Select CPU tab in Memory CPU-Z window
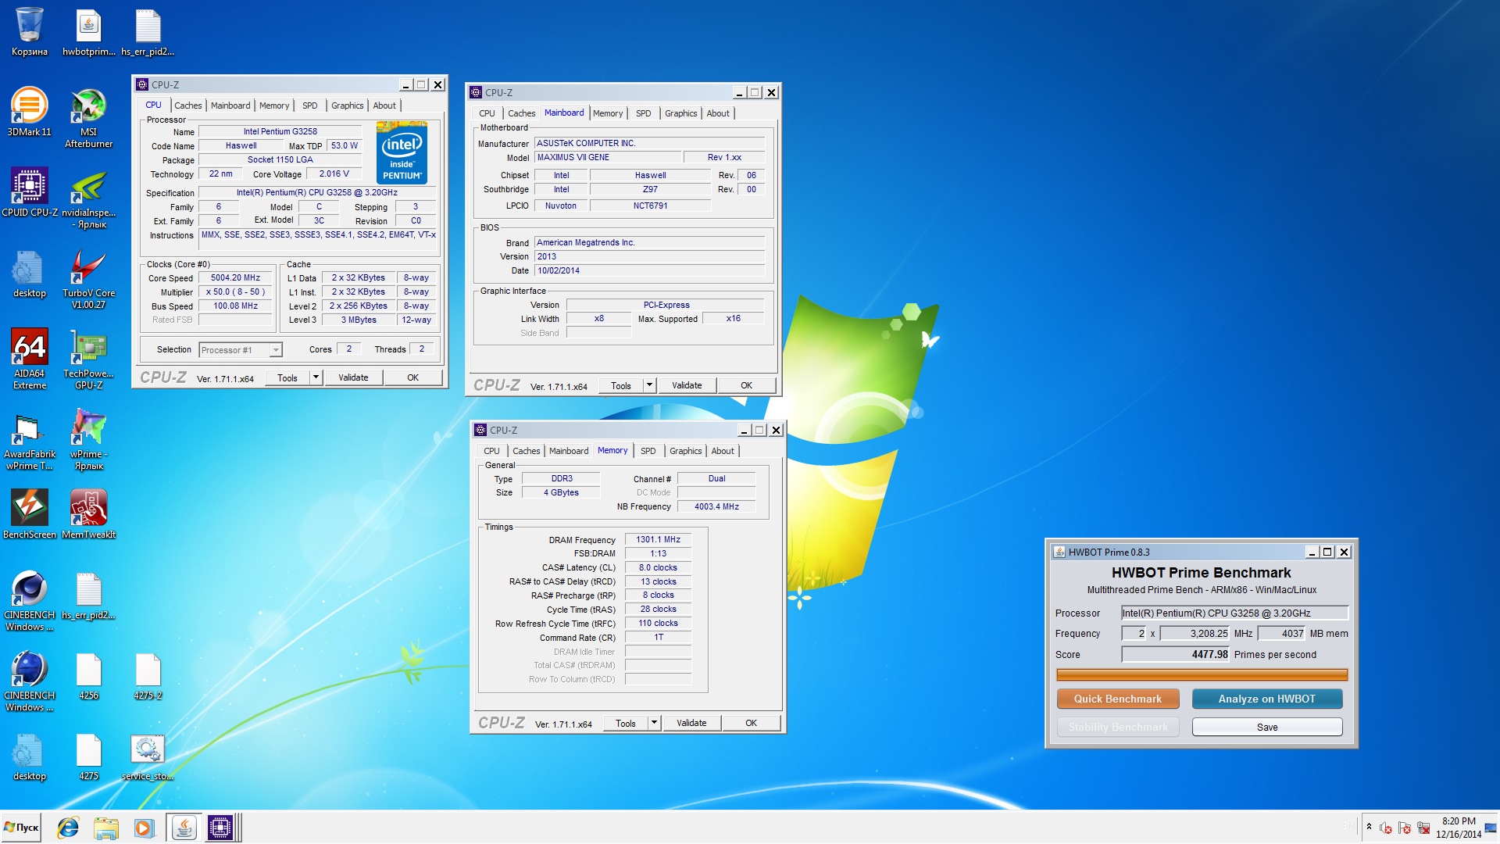1500x844 pixels. coord(491,451)
